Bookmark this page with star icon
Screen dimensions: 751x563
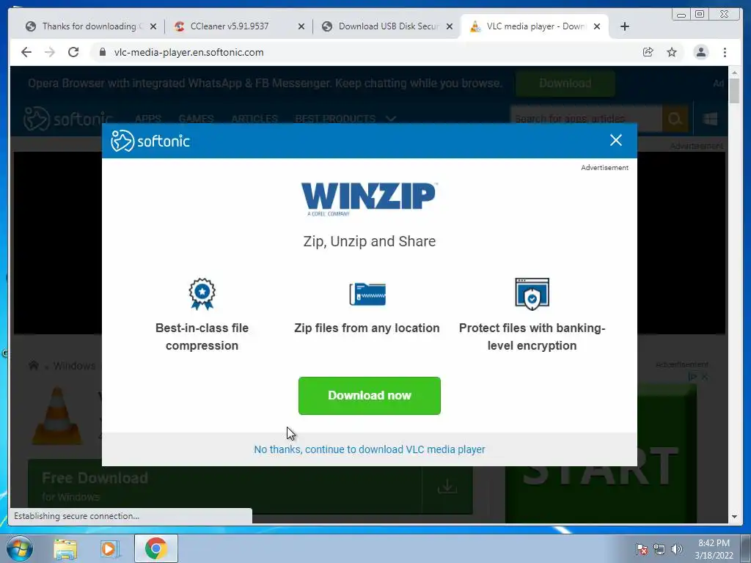coord(672,52)
